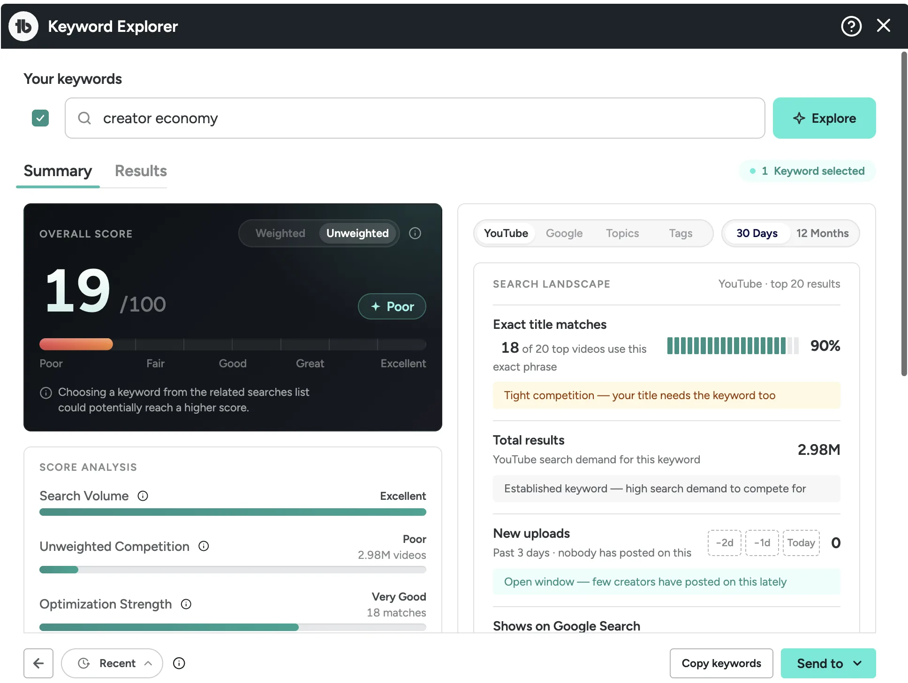Click the exact title matches segmented bar
This screenshot has width=908, height=683.
tap(733, 346)
